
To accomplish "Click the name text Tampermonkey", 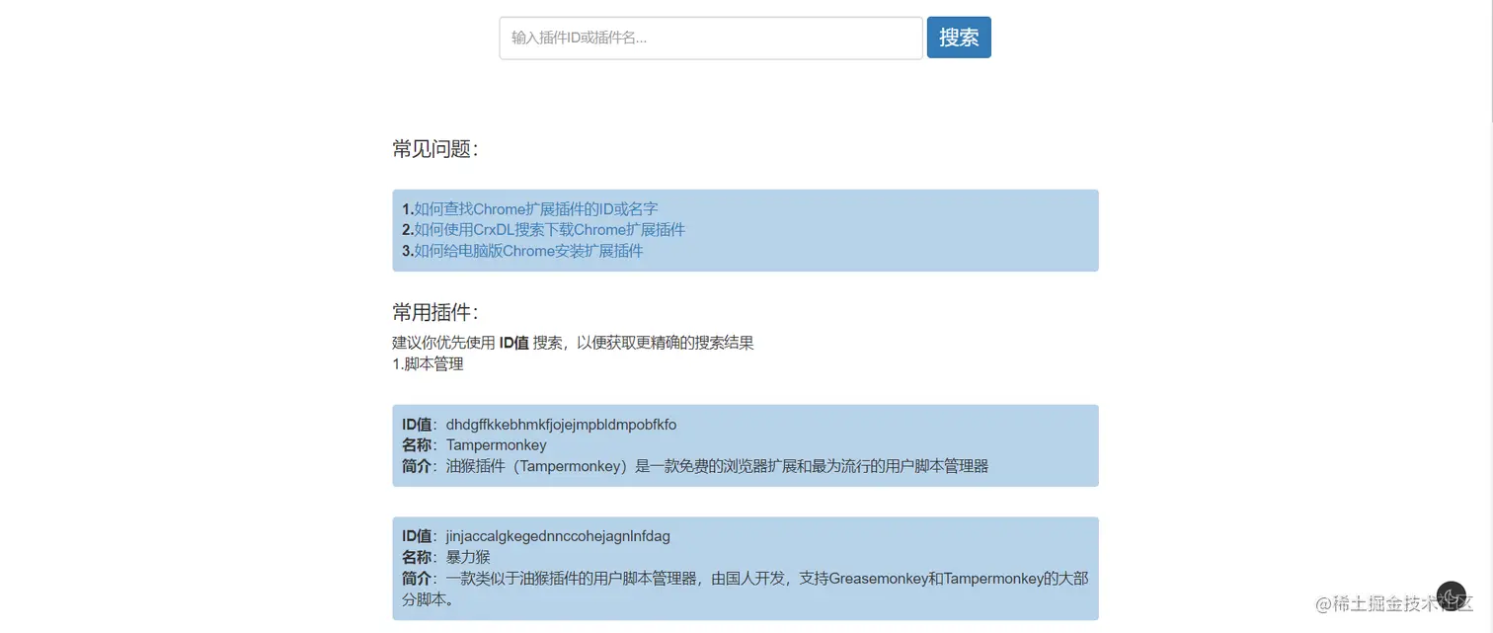I will 496,445.
